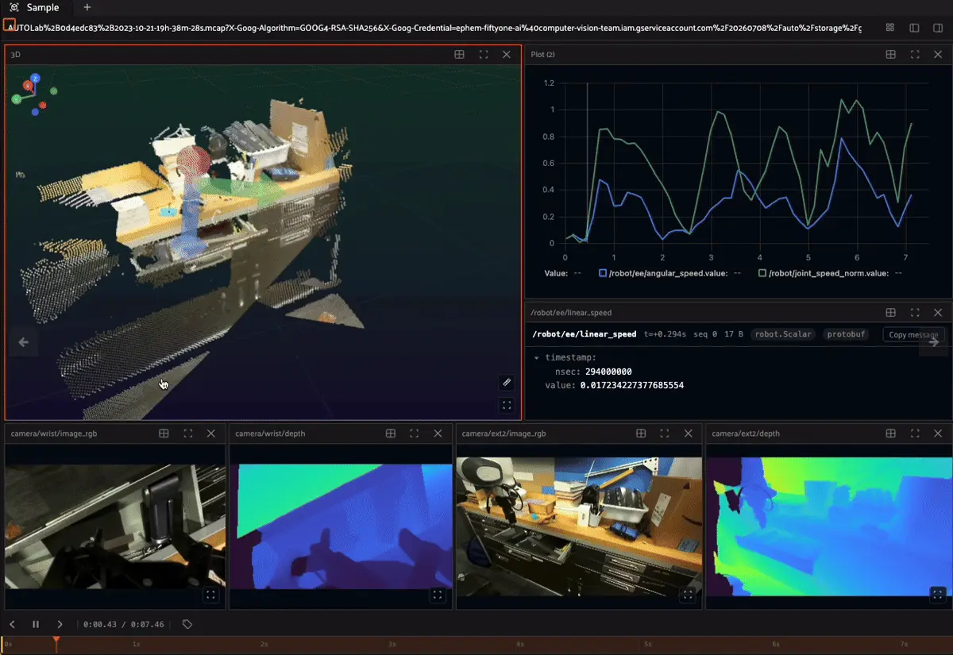Screen dimensions: 953x655
Task: Open the layout grid icon in top toolbar
Action: click(x=890, y=27)
